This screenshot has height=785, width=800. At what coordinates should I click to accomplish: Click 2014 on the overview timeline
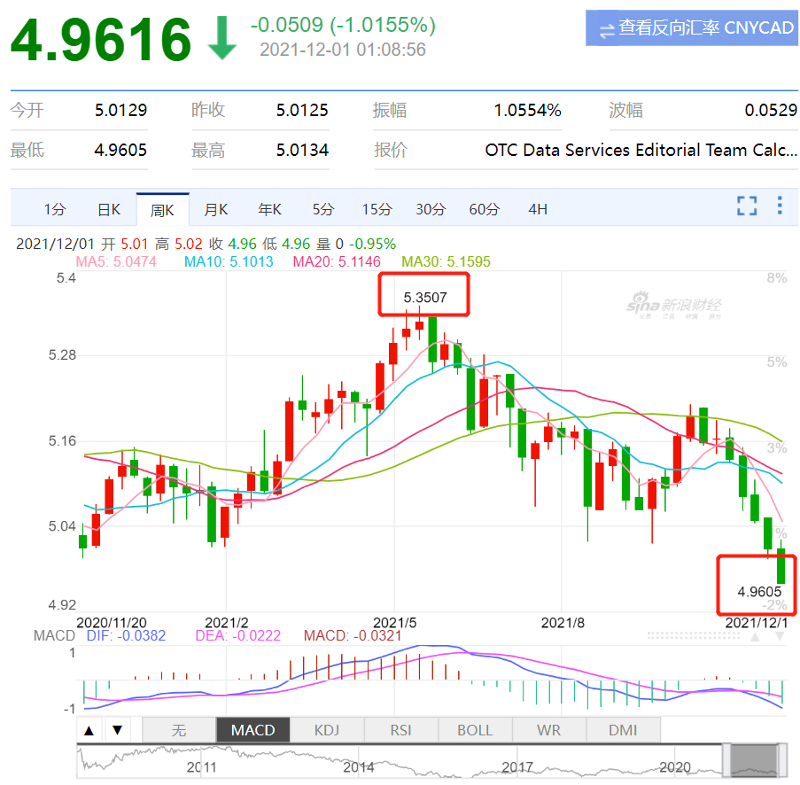click(x=359, y=767)
